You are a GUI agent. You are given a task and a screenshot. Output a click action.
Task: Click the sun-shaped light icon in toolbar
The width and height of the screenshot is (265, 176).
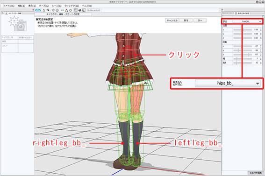pos(53,10)
